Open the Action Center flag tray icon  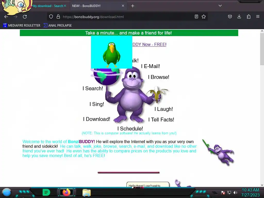223,192
